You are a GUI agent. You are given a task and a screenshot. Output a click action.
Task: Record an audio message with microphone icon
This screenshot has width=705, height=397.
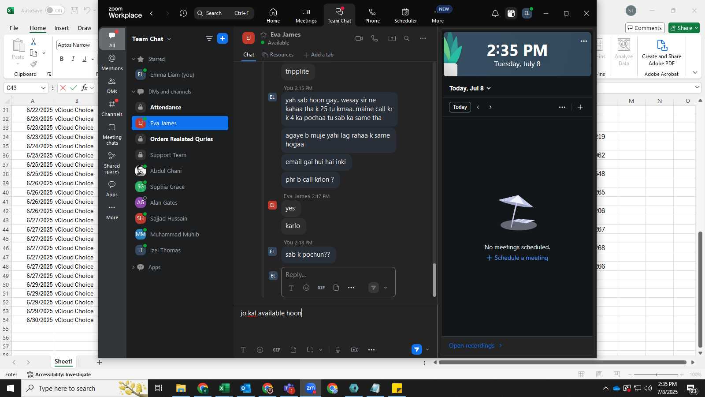[x=338, y=350]
